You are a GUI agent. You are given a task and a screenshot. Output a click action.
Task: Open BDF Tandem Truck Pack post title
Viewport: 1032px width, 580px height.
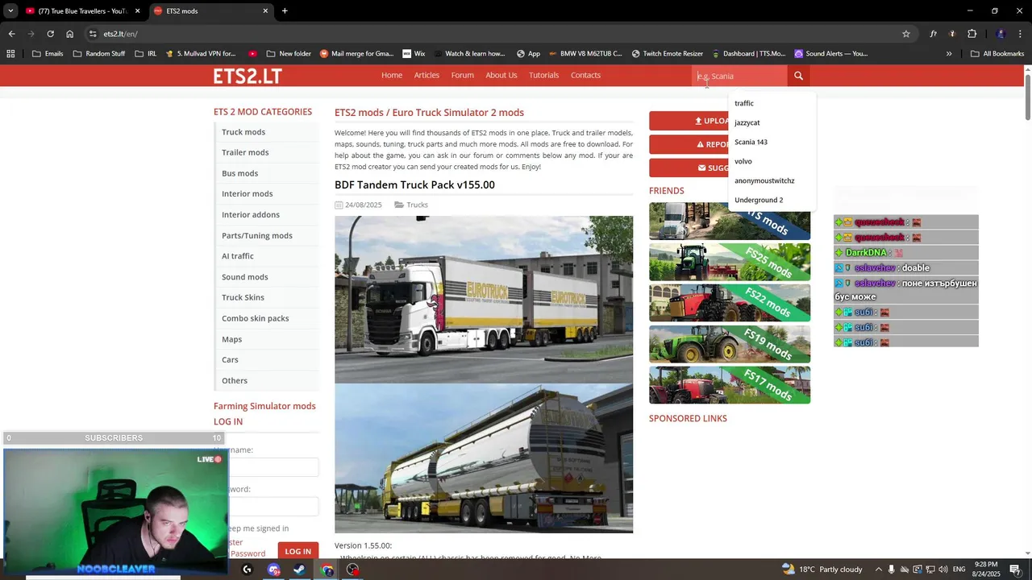414,184
